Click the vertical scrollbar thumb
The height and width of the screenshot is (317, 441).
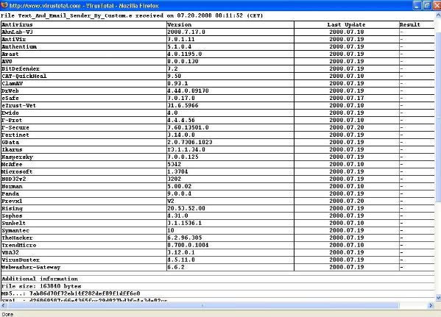pyautogui.click(x=438, y=117)
